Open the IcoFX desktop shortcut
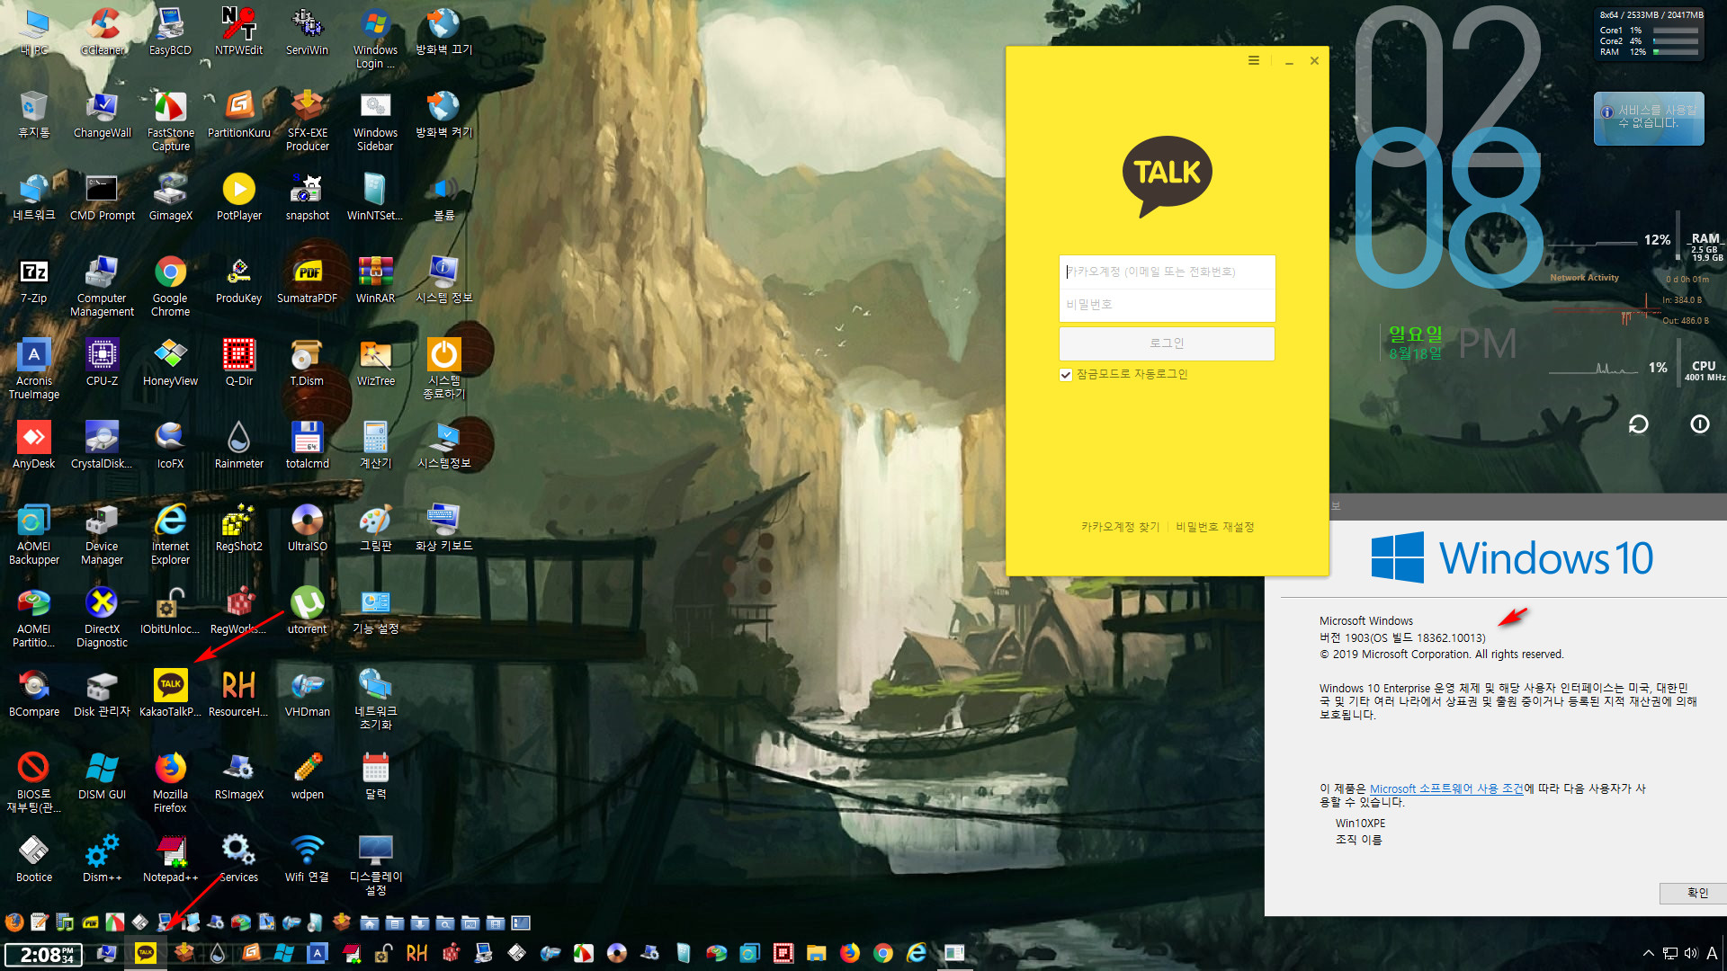1727x971 pixels. (170, 445)
